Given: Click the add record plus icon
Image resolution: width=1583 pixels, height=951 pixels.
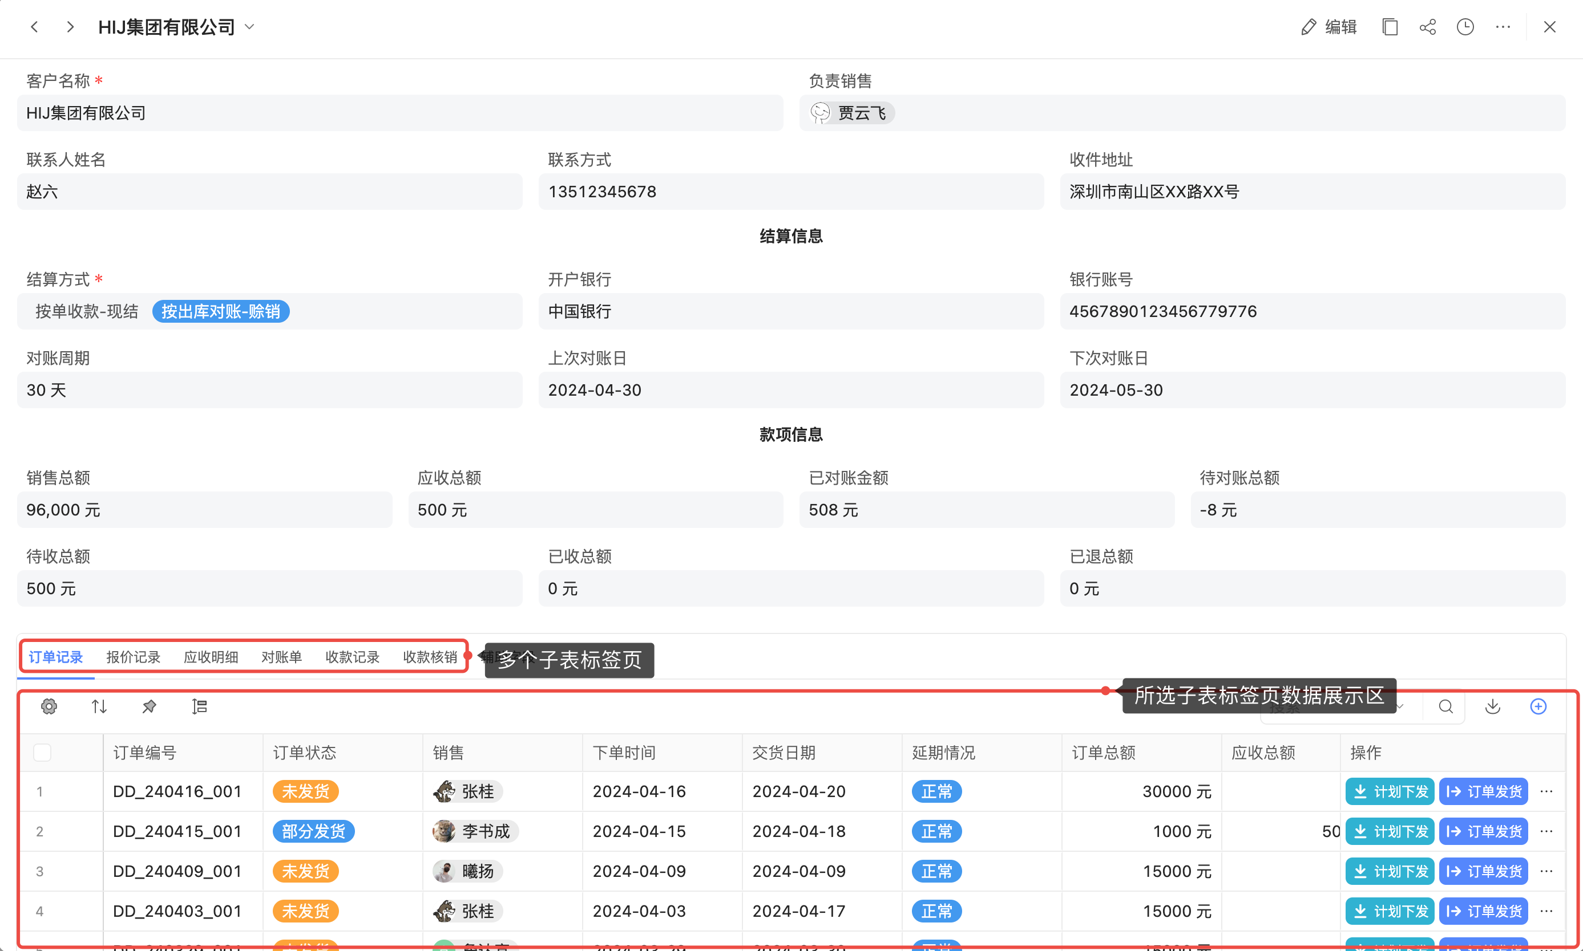Looking at the screenshot, I should [1538, 706].
